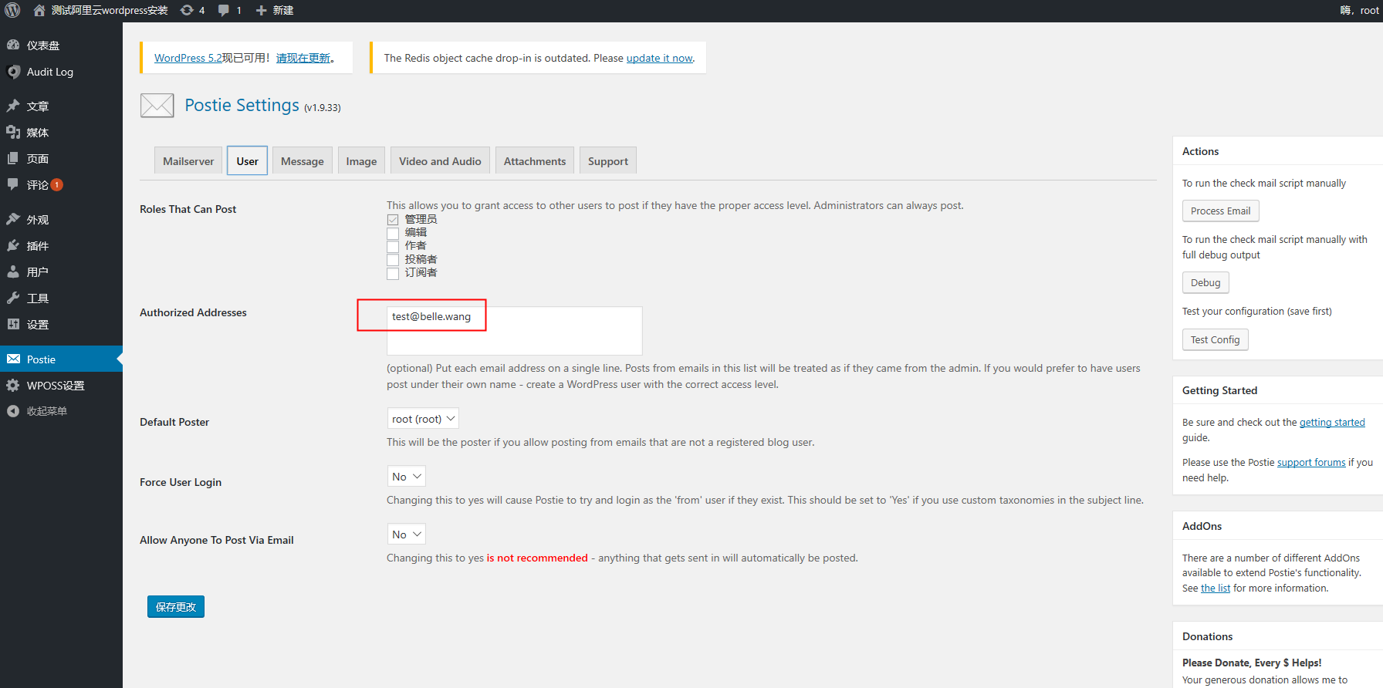Open the updates icon in admin bar
The width and height of the screenshot is (1383, 688).
[187, 10]
